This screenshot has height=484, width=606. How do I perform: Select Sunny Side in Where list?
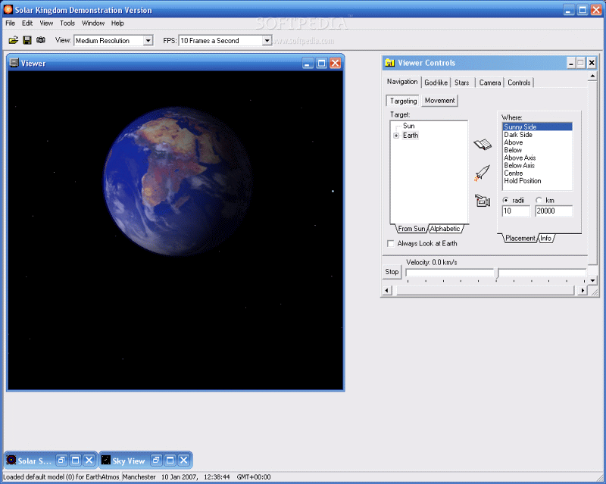click(x=537, y=126)
